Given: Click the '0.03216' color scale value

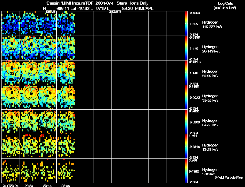Looking at the screenshot, I should pos(195,62).
